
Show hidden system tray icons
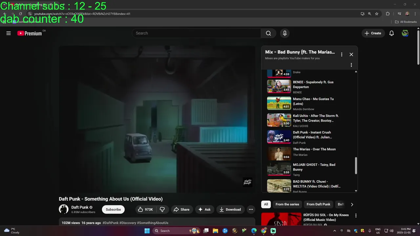point(334,231)
